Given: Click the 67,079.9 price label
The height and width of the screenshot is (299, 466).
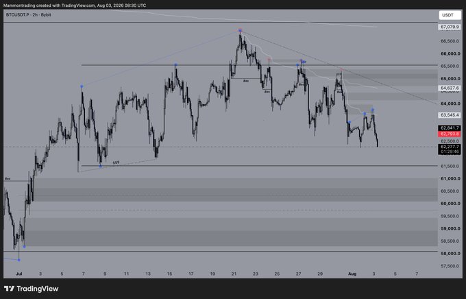Looking at the screenshot, I should click(450, 27).
